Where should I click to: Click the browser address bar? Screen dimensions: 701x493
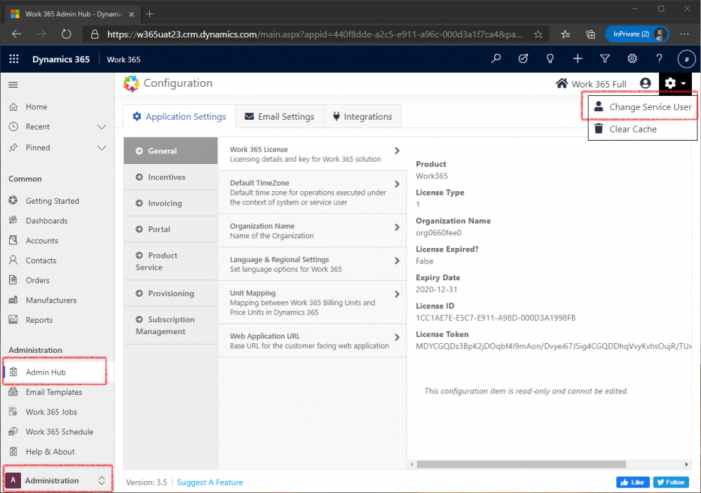[x=314, y=34]
